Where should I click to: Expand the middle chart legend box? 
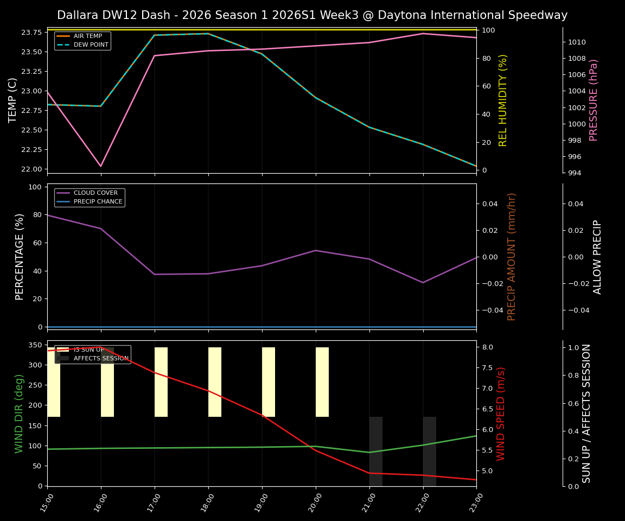(89, 197)
